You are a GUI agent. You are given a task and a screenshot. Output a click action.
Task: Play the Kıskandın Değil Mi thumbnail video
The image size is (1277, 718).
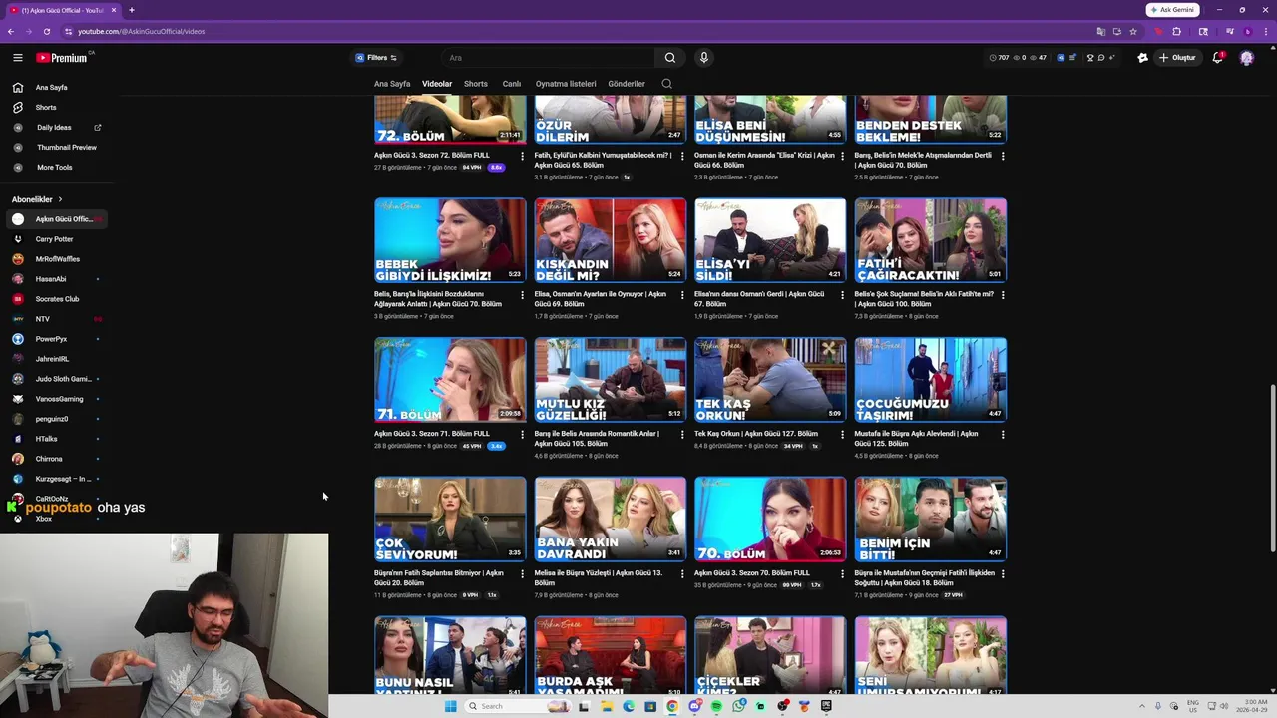tap(610, 240)
